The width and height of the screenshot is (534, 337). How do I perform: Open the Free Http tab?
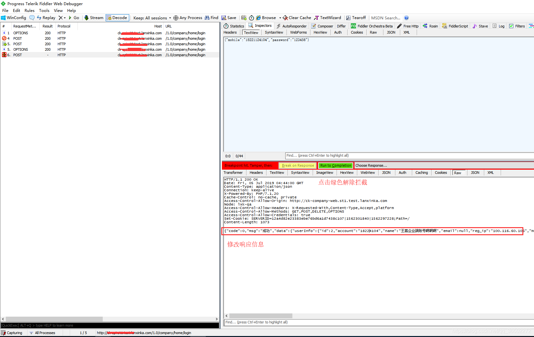[x=408, y=26]
